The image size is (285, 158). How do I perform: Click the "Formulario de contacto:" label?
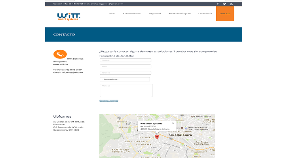116,56
